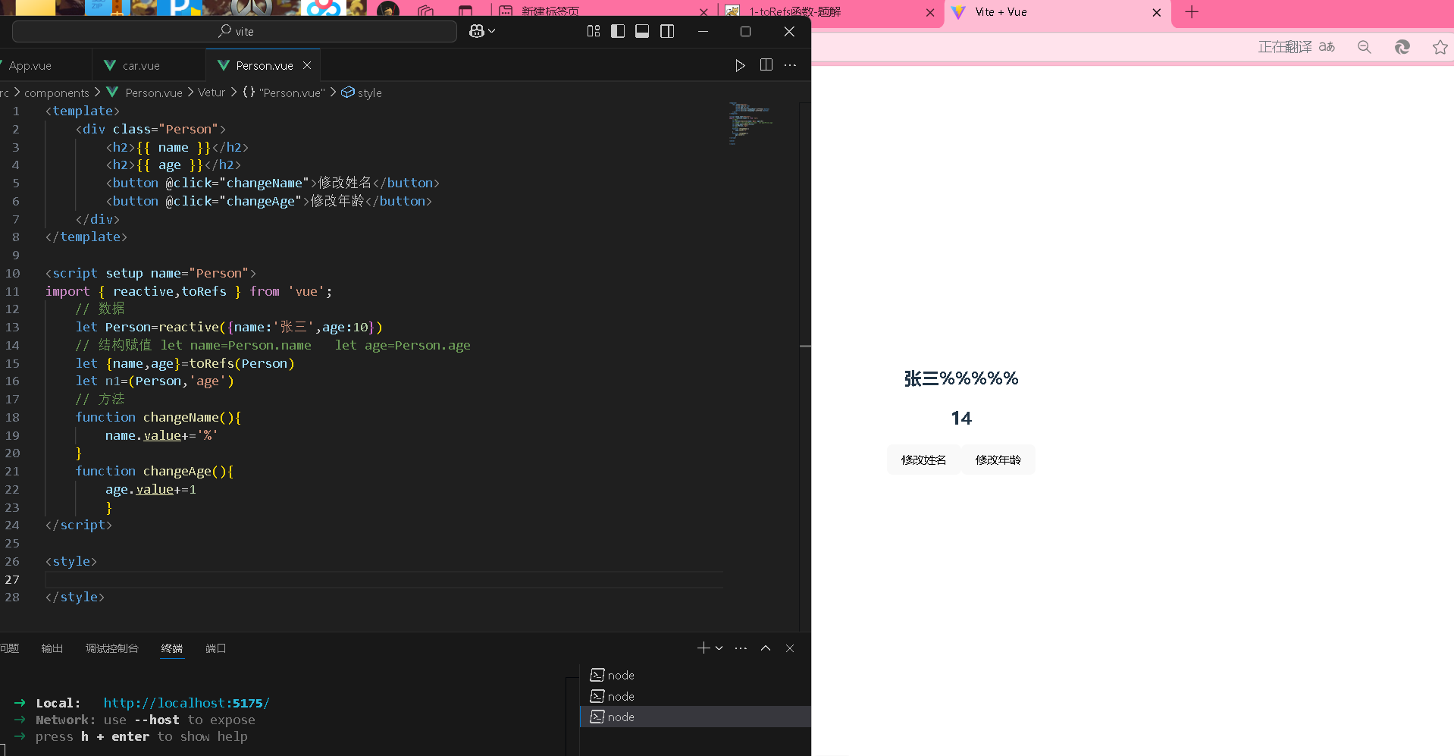Open the browser workspaces icon

pyautogui.click(x=426, y=11)
